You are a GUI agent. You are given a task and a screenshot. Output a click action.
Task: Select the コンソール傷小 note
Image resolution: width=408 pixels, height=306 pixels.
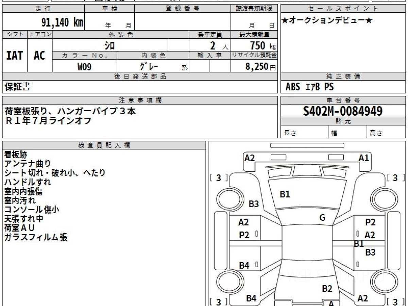32,209
